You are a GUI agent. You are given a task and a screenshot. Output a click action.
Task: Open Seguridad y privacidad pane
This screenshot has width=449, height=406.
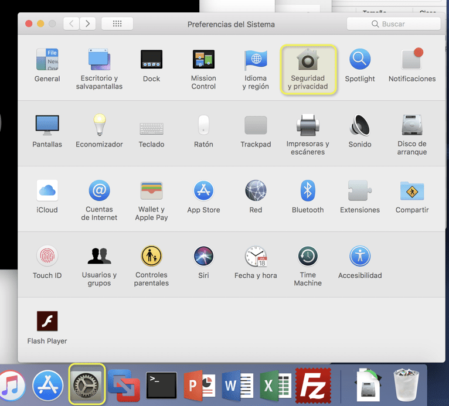308,69
